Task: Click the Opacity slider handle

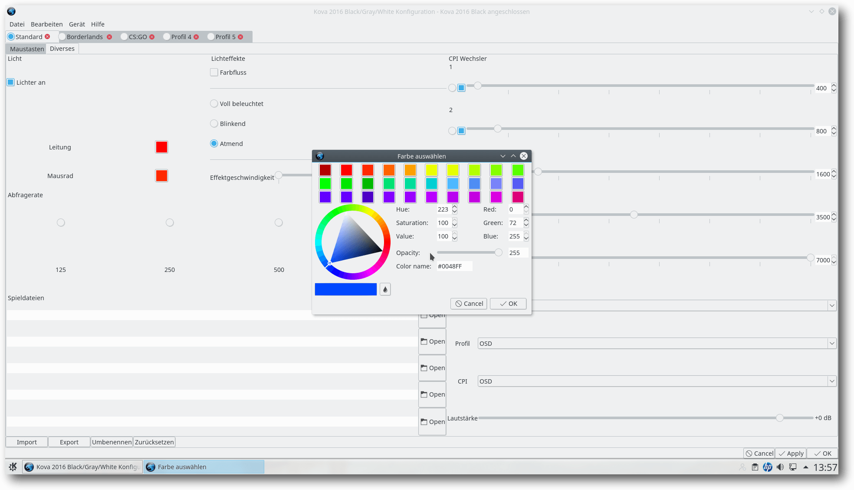Action: pyautogui.click(x=499, y=252)
